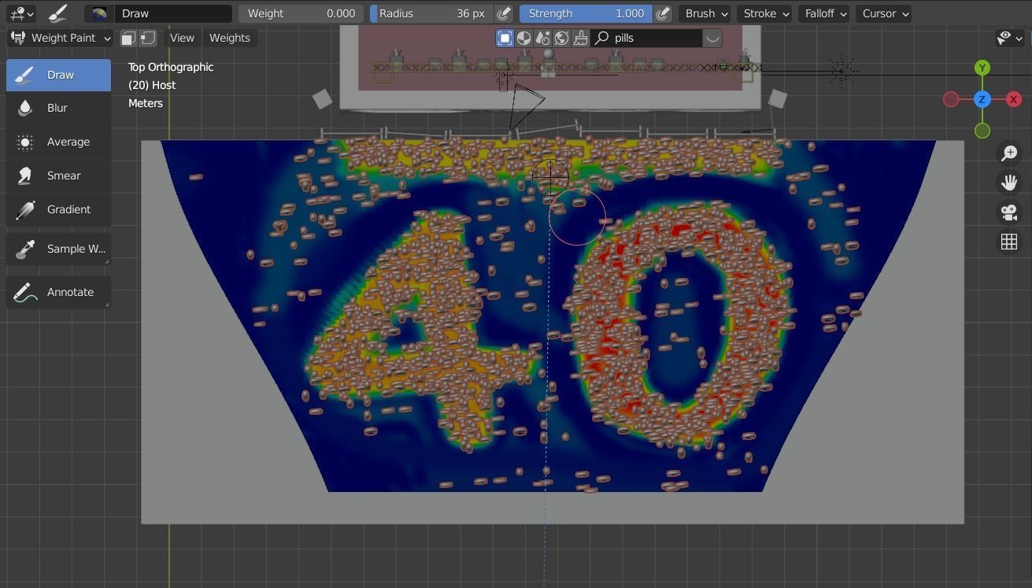Toggle the half-shaded sphere filter button
The width and height of the screenshot is (1032, 588).
click(523, 38)
